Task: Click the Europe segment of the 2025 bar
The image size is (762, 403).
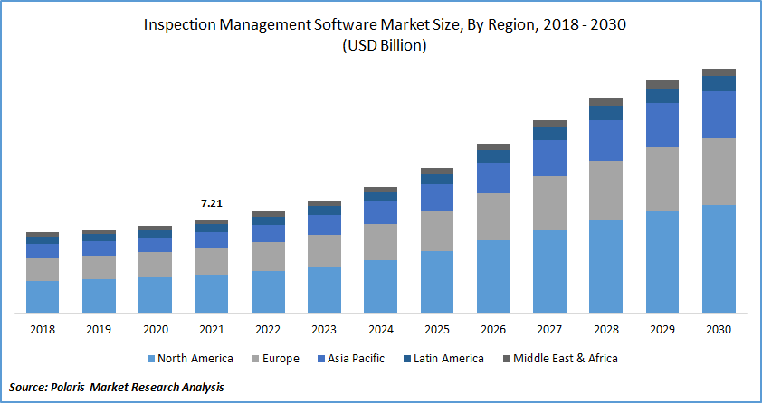Action: (x=437, y=231)
